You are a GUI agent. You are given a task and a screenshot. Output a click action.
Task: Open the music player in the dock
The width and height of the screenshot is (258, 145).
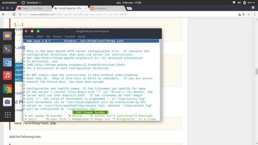7,75
